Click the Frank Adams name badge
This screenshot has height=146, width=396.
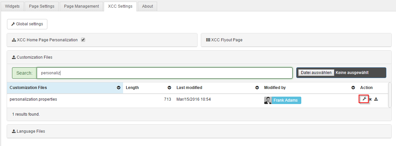coord(286,100)
